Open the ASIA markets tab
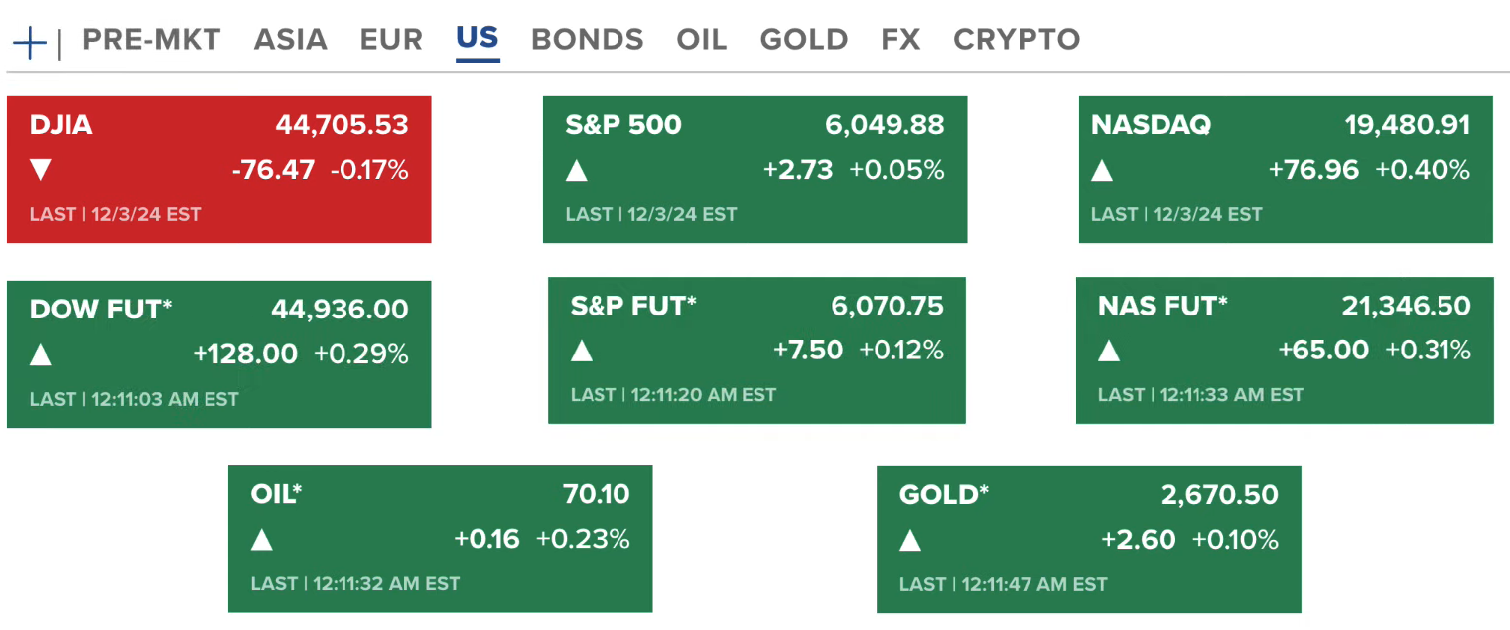The image size is (1510, 630). coord(290,40)
